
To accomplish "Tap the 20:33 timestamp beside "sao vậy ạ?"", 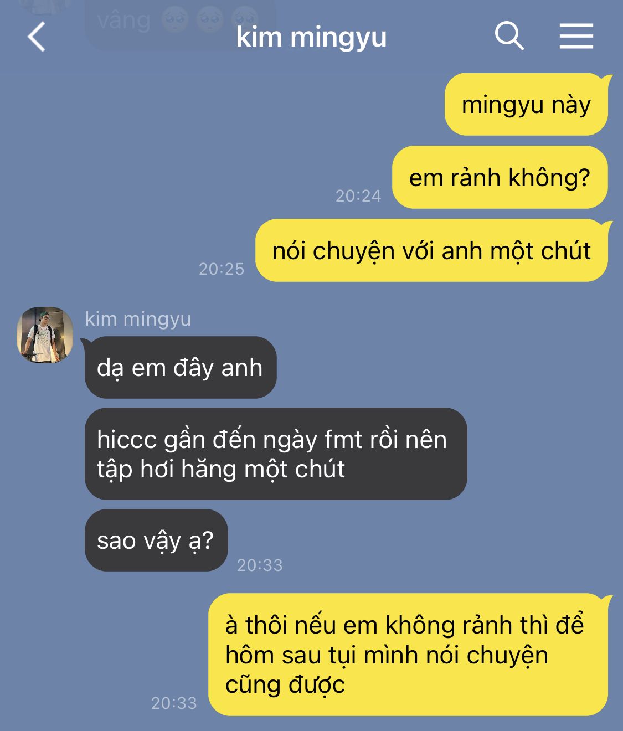I will click(x=260, y=565).
